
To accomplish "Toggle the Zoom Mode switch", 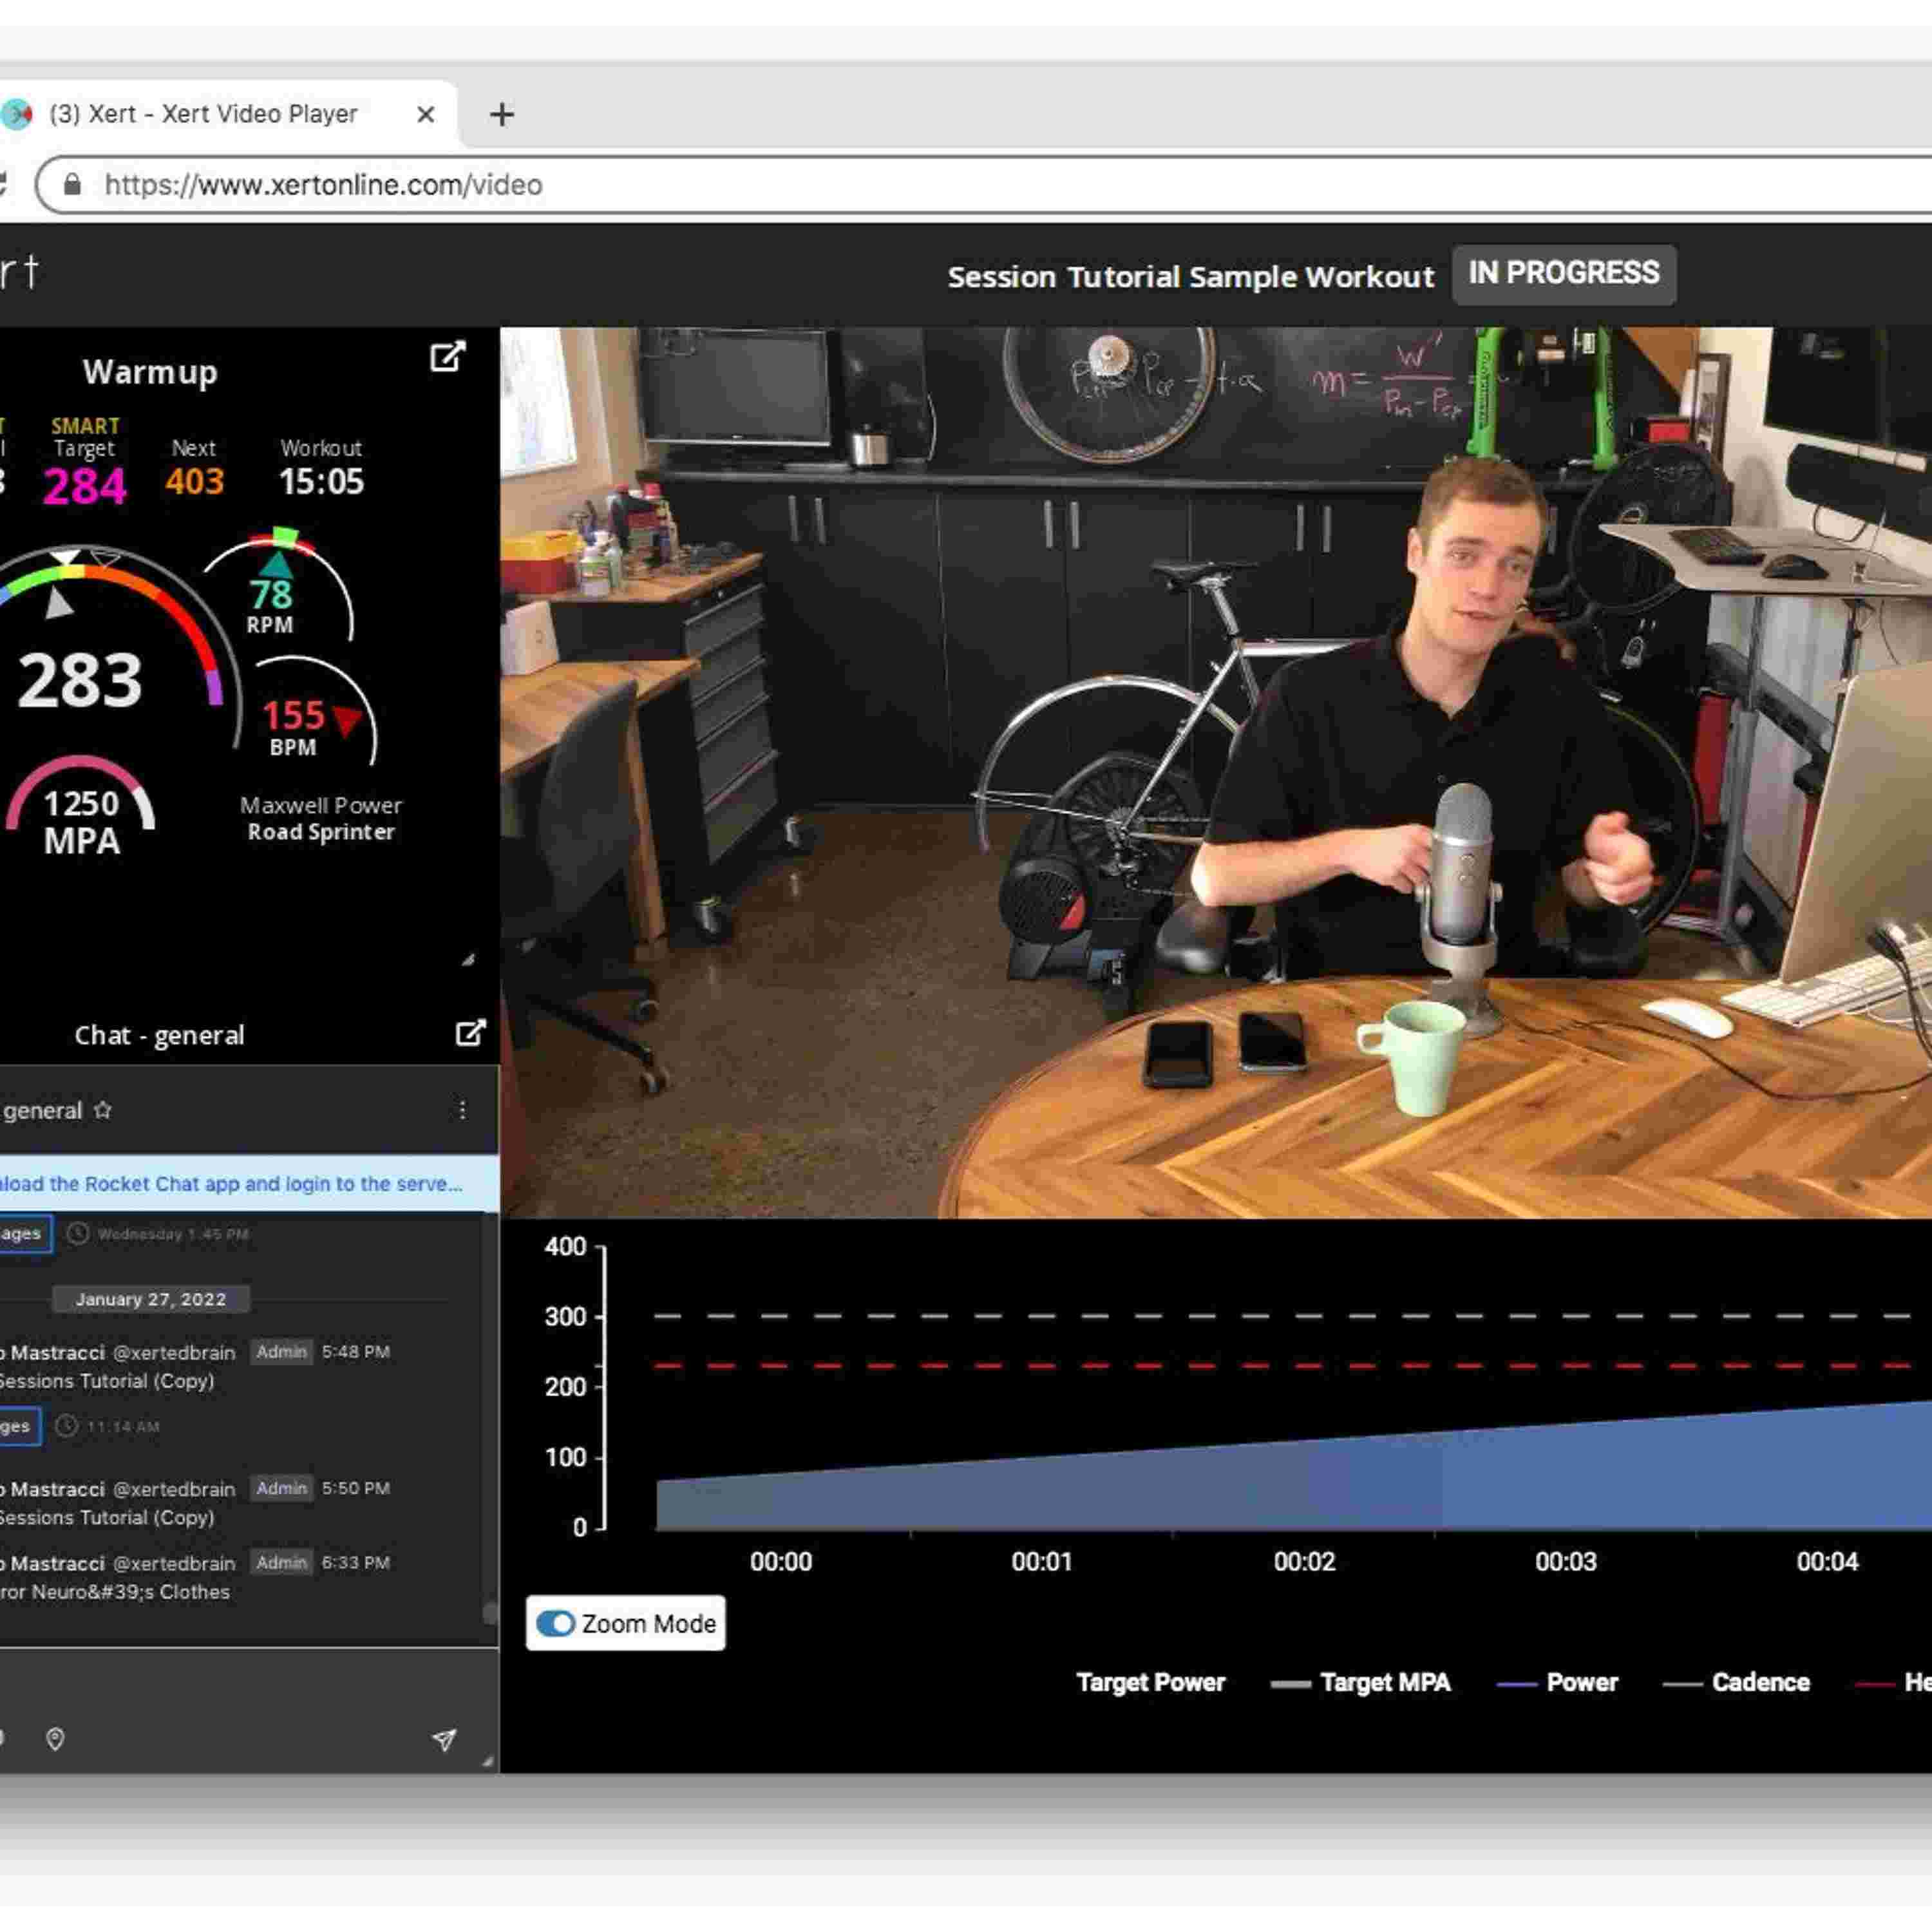I will click(x=556, y=1623).
